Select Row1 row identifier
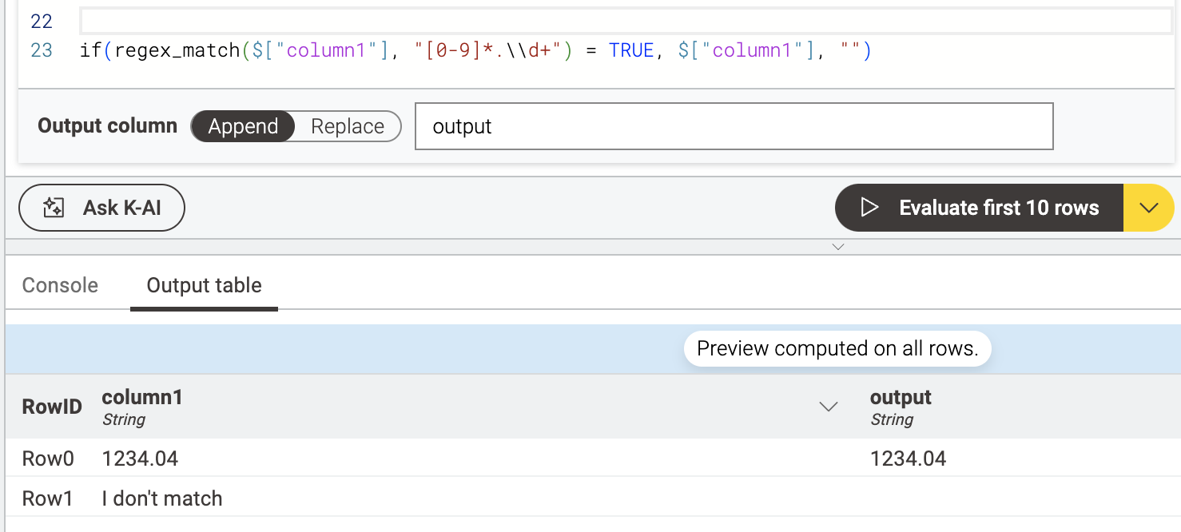 [47, 498]
